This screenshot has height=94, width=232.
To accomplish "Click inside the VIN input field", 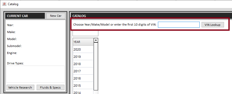I will pos(179,25).
